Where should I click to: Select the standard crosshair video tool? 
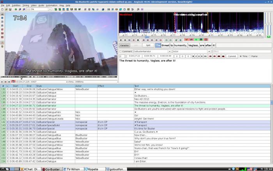(x=2, y=14)
